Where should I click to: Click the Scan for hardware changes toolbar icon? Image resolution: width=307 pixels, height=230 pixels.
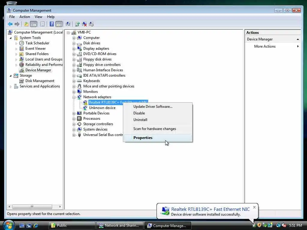[68, 24]
